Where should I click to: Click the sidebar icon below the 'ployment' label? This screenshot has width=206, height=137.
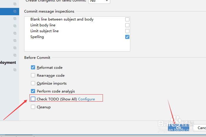[x=15, y=70]
